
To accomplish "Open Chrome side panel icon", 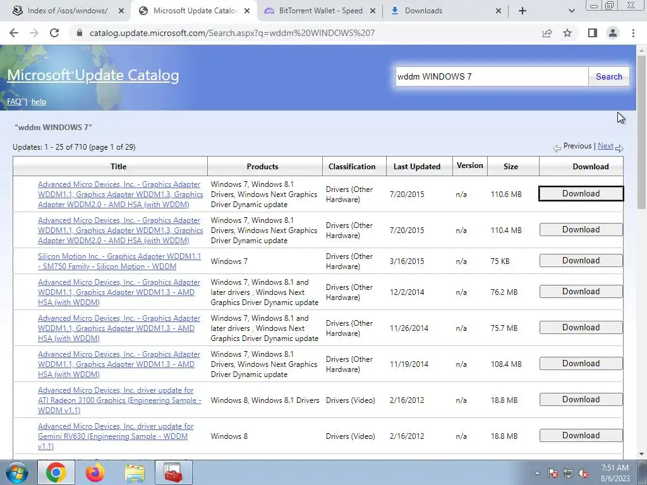I will coord(593,33).
